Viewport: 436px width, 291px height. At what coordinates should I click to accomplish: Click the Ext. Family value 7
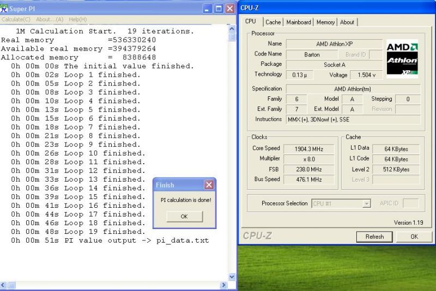[296, 109]
